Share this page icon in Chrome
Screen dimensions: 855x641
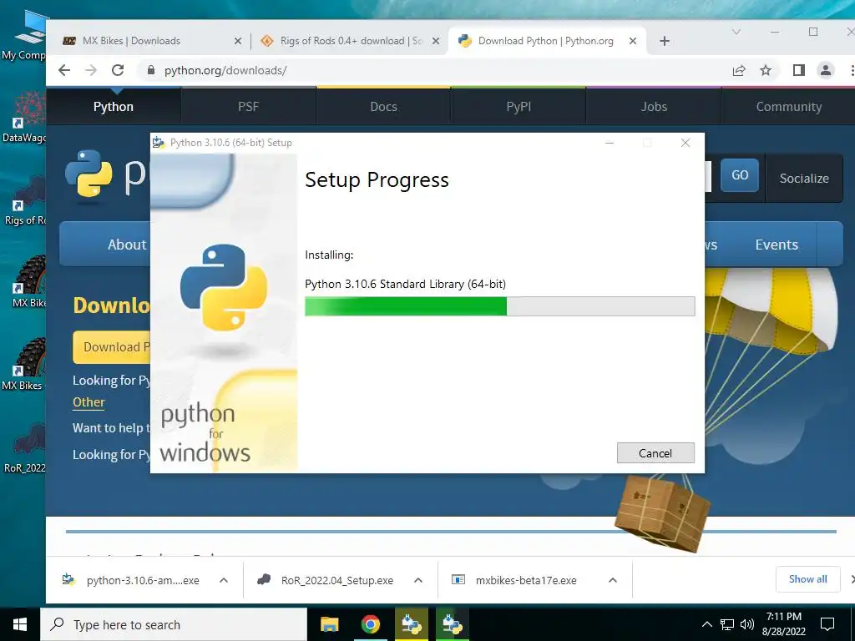point(739,70)
